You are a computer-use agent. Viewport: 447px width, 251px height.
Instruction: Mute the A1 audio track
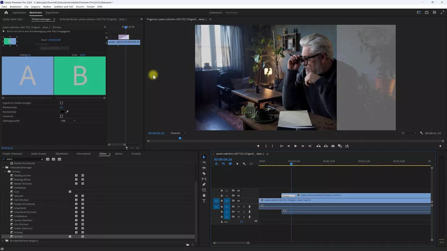coord(239,206)
